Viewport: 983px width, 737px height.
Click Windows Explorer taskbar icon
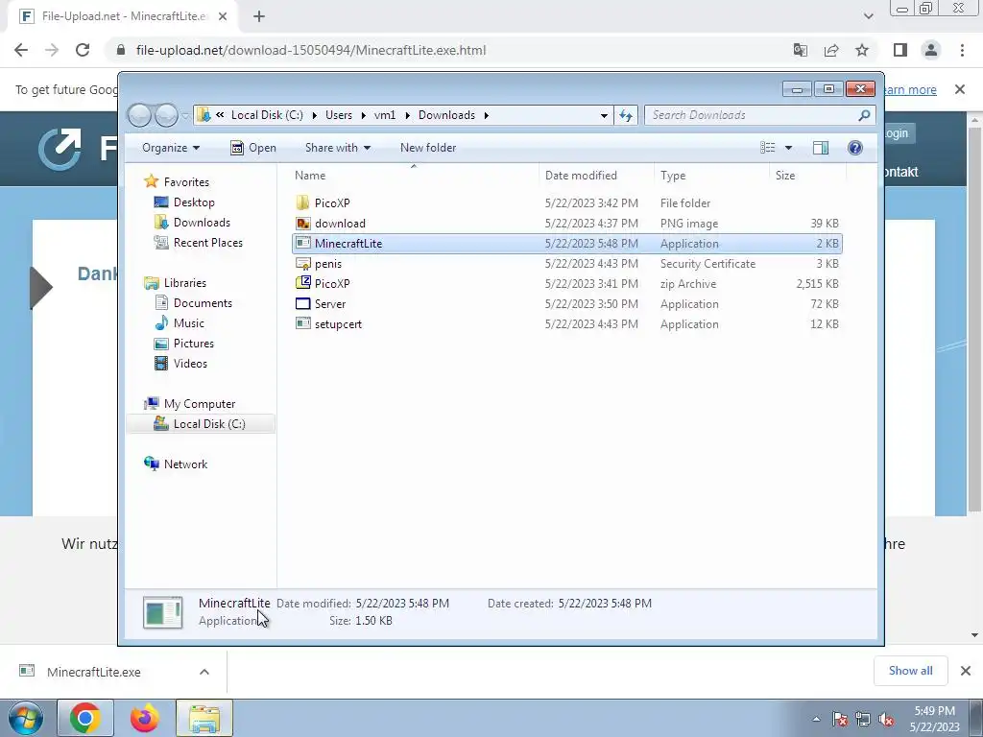pos(204,718)
